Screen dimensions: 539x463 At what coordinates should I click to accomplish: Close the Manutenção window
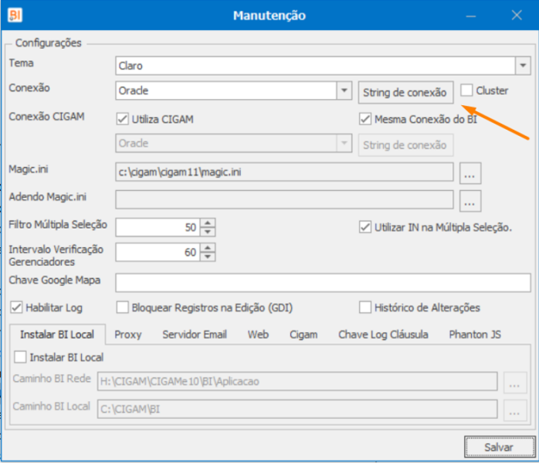coord(517,15)
